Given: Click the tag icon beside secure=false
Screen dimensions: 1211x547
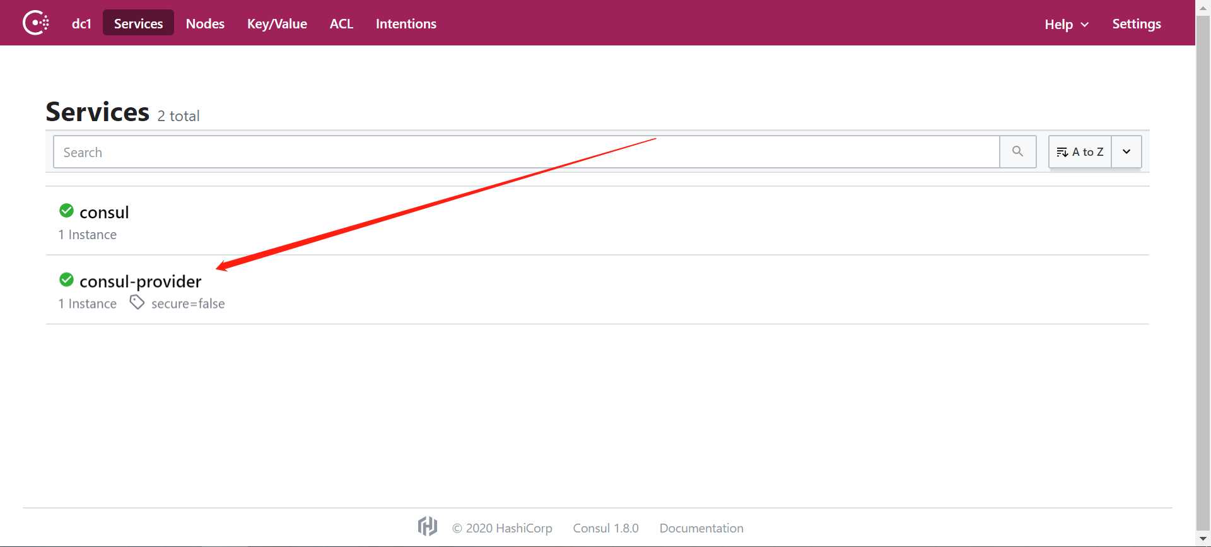Looking at the screenshot, I should (137, 302).
